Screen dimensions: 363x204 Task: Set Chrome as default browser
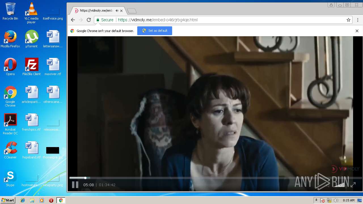coord(155,31)
